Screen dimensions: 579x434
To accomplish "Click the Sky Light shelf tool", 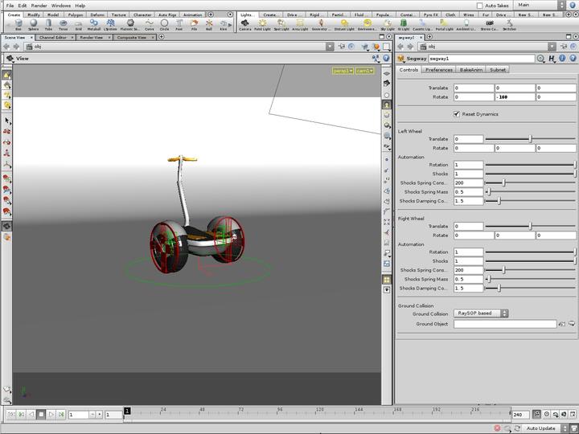I will coord(388,24).
